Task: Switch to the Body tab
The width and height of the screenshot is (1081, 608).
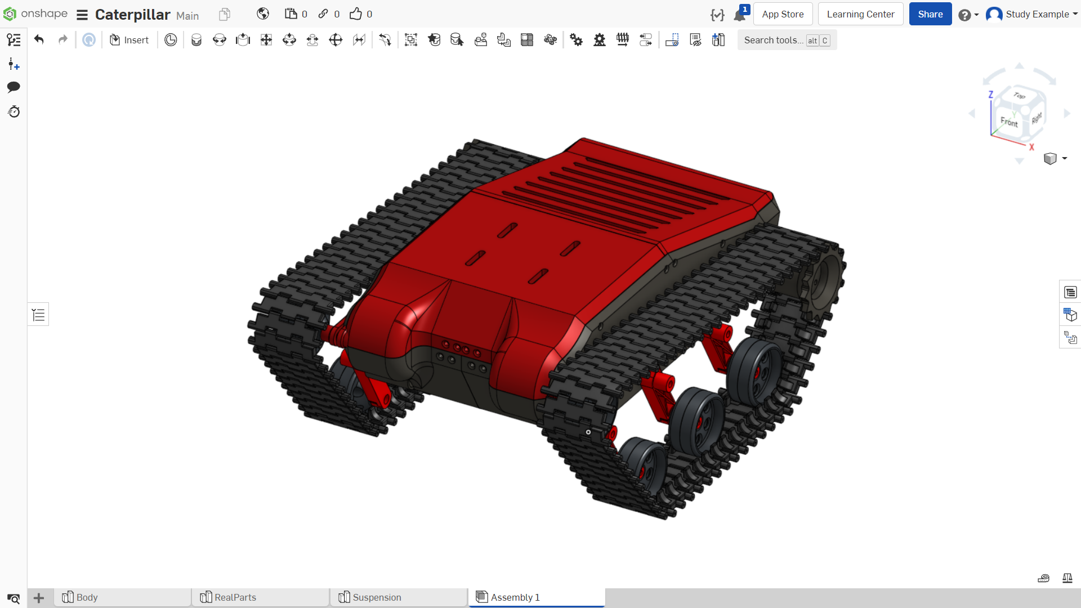Action: pos(123,597)
